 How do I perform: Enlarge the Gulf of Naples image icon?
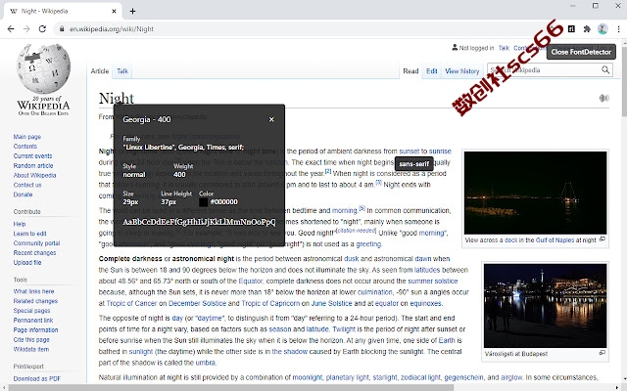[x=603, y=239]
